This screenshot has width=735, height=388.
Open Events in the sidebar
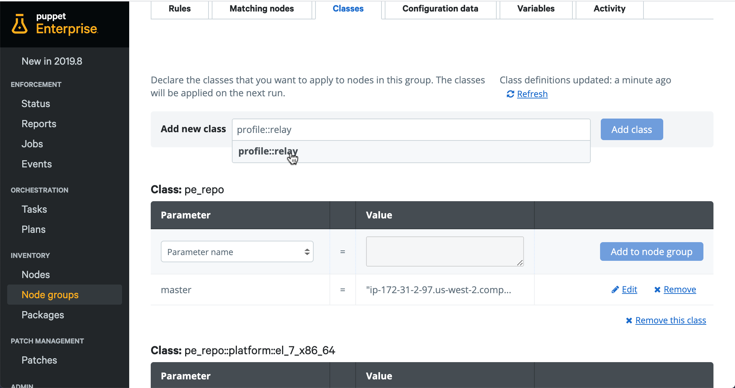click(37, 164)
